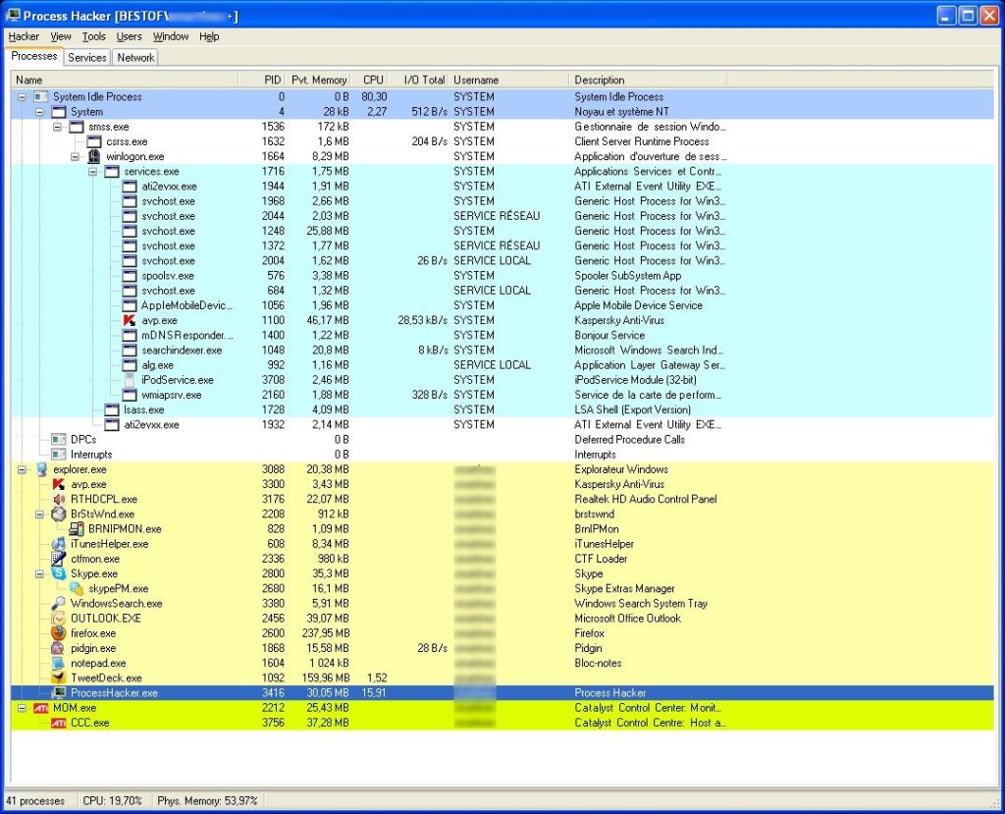Collapse the BrStsWnd.exe tree node
The width and height of the screenshot is (1005, 814).
[x=39, y=514]
